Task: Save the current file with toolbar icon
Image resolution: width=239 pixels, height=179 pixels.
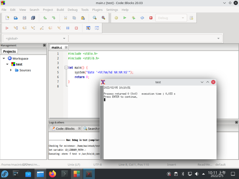Action: [x=24, y=18]
